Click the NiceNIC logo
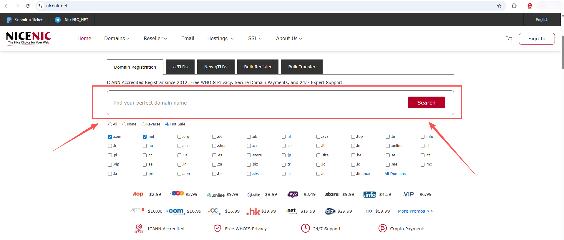 [29, 38]
